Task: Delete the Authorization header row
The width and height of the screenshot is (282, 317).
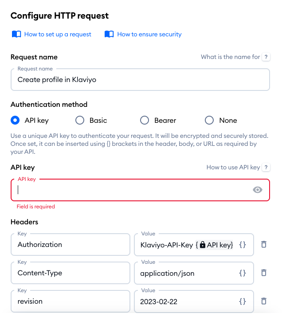Action: 264,244
